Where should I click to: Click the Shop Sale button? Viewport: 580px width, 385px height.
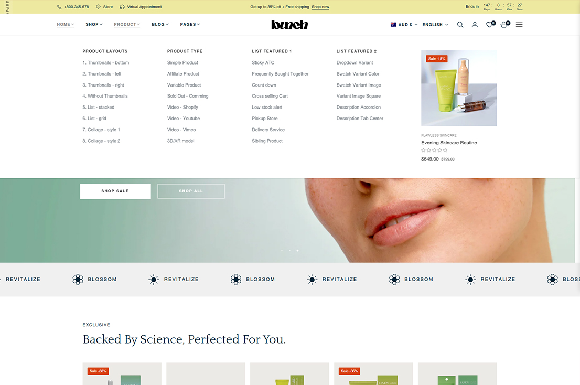tap(115, 191)
